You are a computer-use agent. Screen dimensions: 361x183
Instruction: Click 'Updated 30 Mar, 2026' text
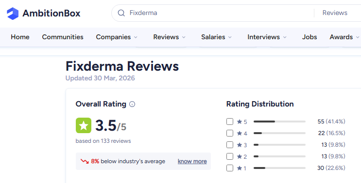tap(100, 78)
